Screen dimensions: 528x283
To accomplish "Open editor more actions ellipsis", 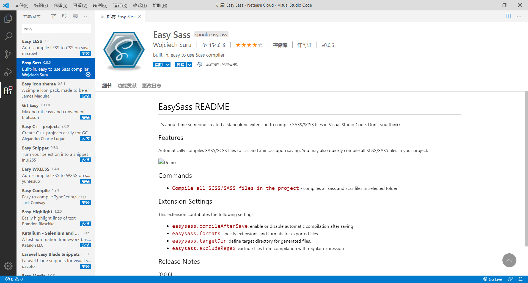I will 519,16.
